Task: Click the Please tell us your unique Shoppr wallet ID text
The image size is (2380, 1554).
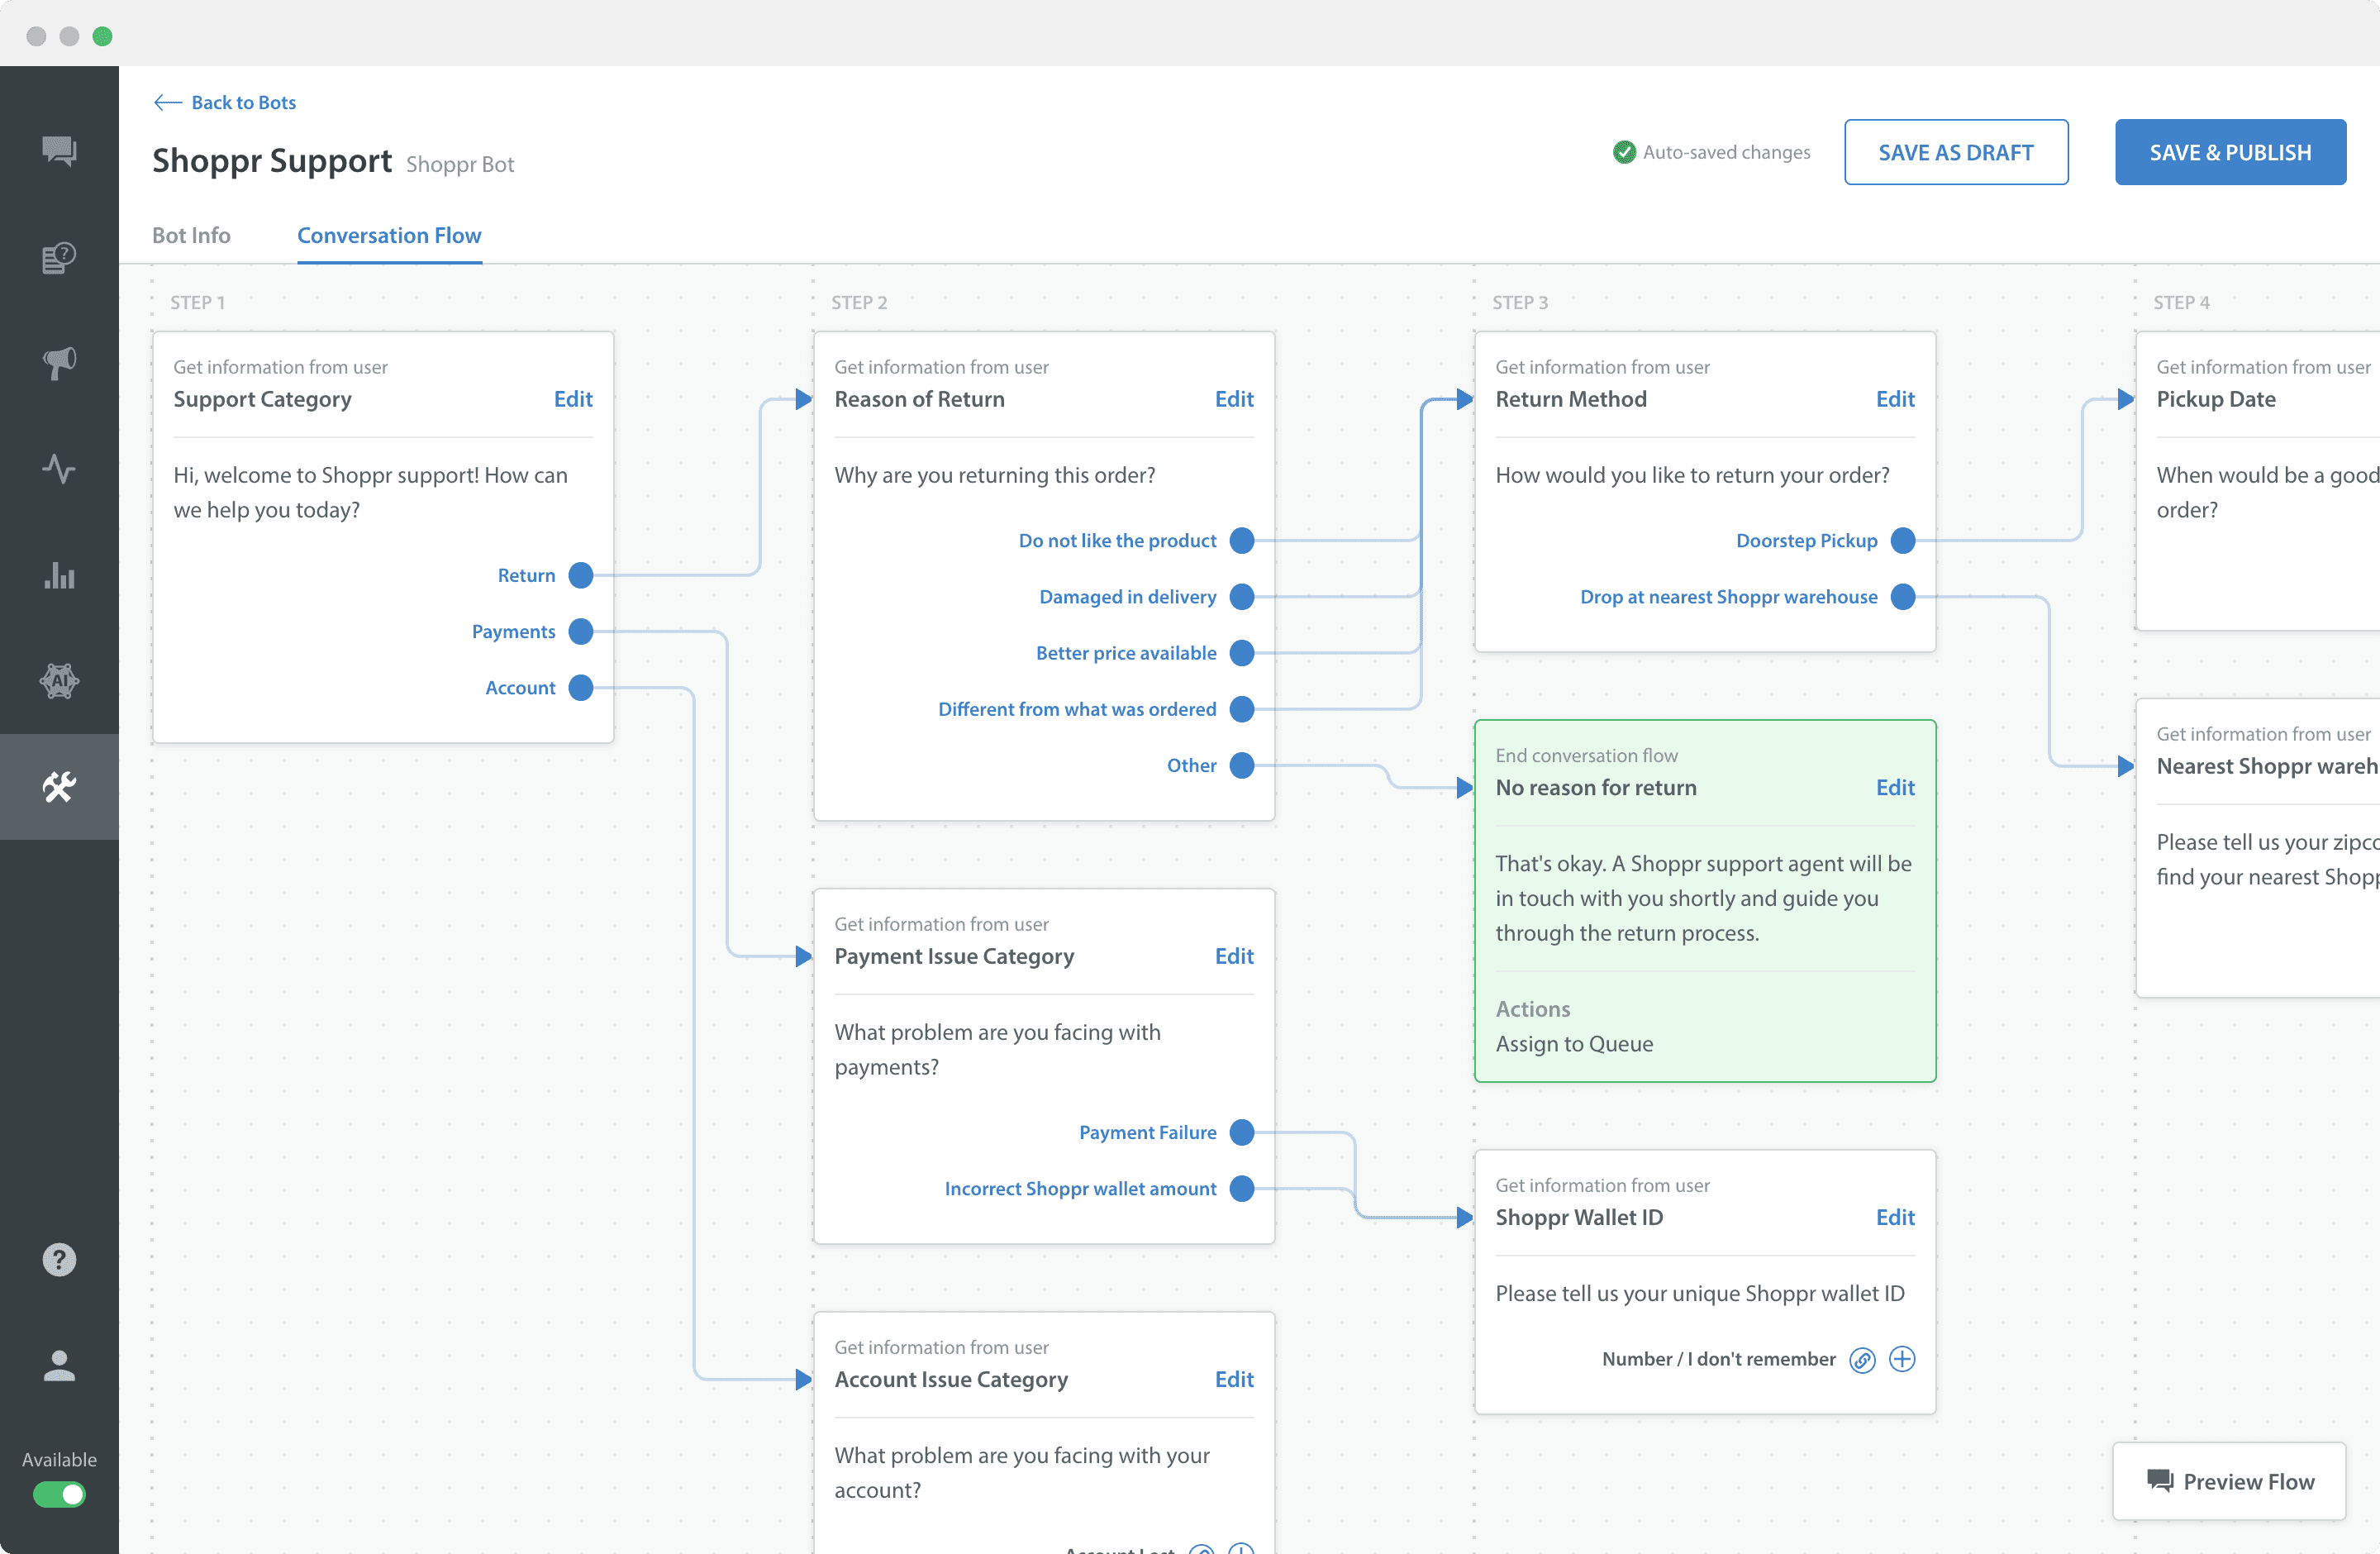Action: click(1700, 1293)
